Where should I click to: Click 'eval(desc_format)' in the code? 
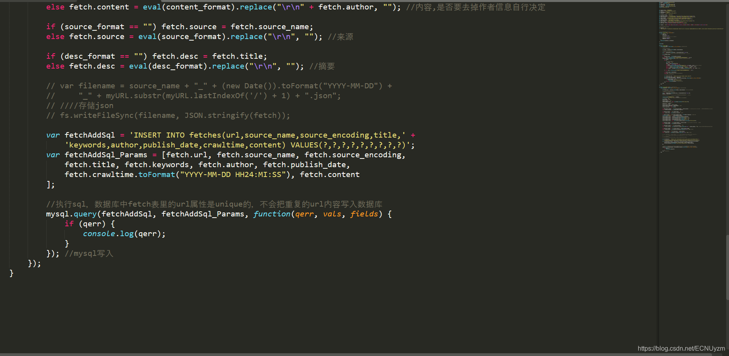(168, 66)
